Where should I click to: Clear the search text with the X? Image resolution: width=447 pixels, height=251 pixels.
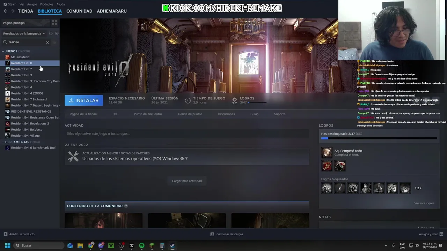click(47, 42)
